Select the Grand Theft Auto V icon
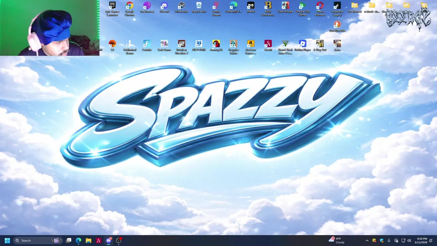Viewport: 437px width, 246px height. [x=285, y=47]
